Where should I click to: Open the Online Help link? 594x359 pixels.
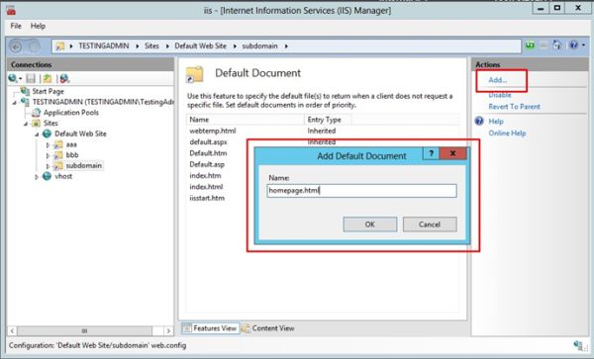507,134
